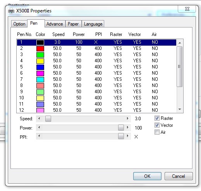Click the salmon color swatch for pen 8
The width and height of the screenshot is (201, 191).
pos(40,85)
